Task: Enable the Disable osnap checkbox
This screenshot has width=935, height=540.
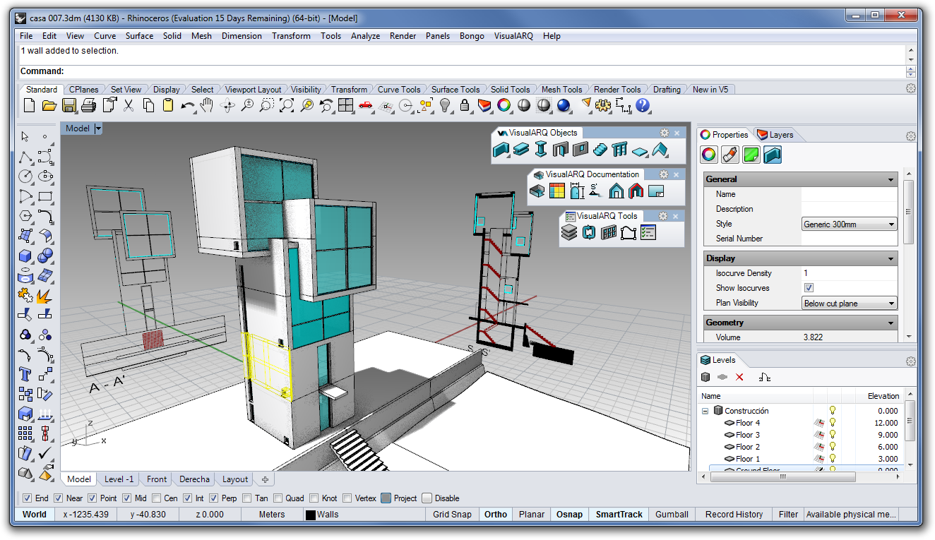Action: click(x=427, y=498)
